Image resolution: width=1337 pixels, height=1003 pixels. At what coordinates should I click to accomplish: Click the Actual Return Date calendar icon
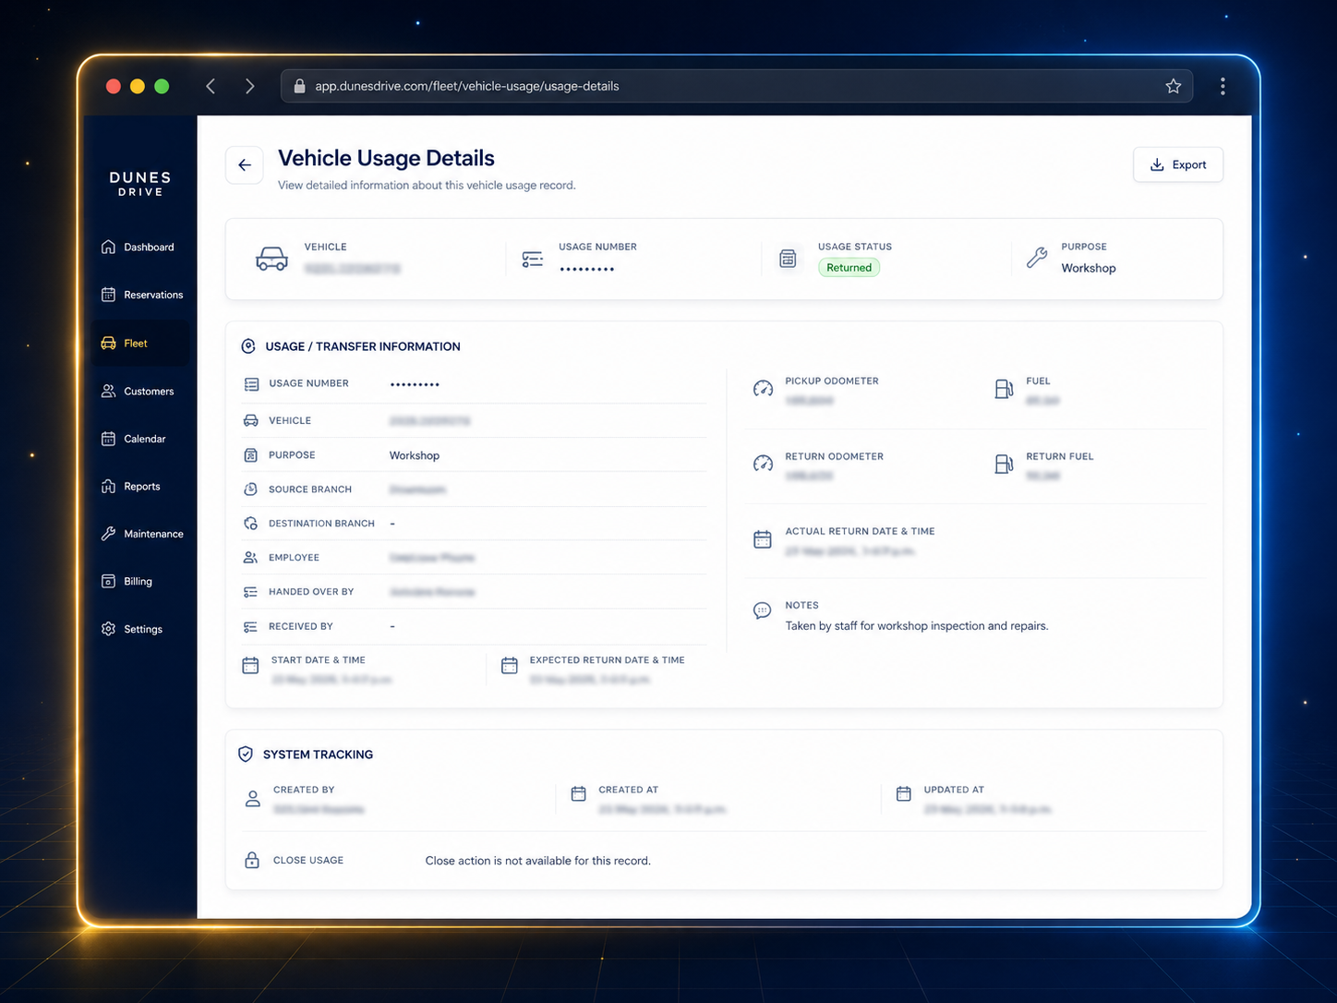[763, 539]
